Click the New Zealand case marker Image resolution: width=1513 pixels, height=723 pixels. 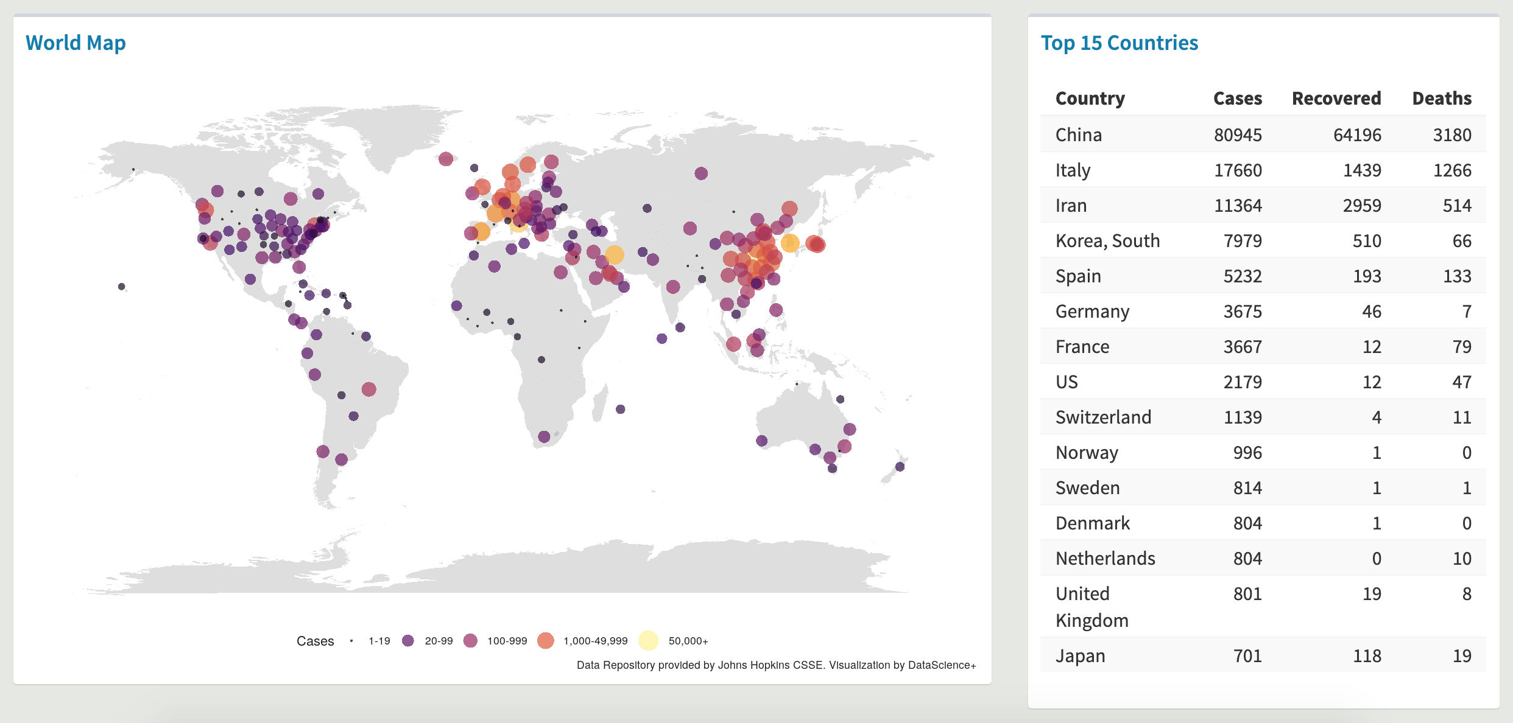pos(900,467)
